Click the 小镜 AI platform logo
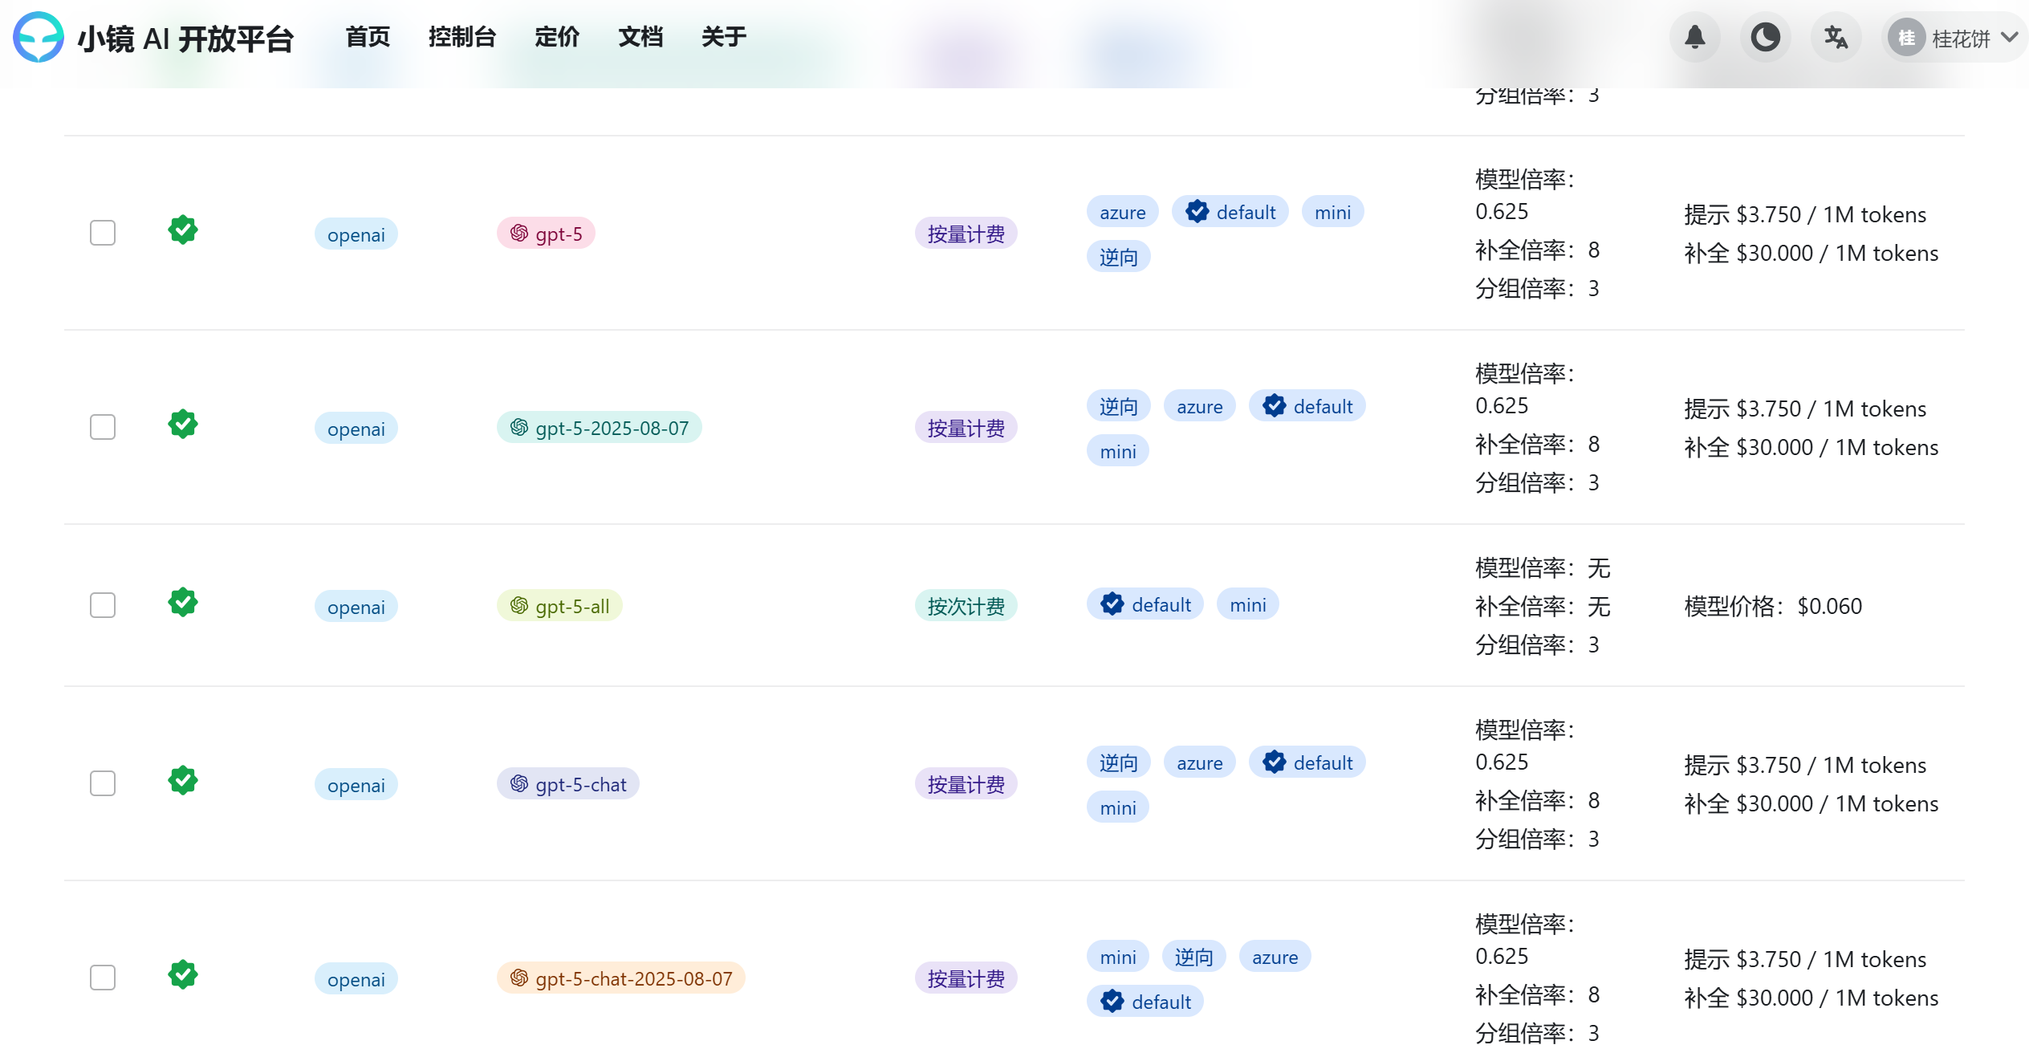Image resolution: width=2029 pixels, height=1053 pixels. 39,37
